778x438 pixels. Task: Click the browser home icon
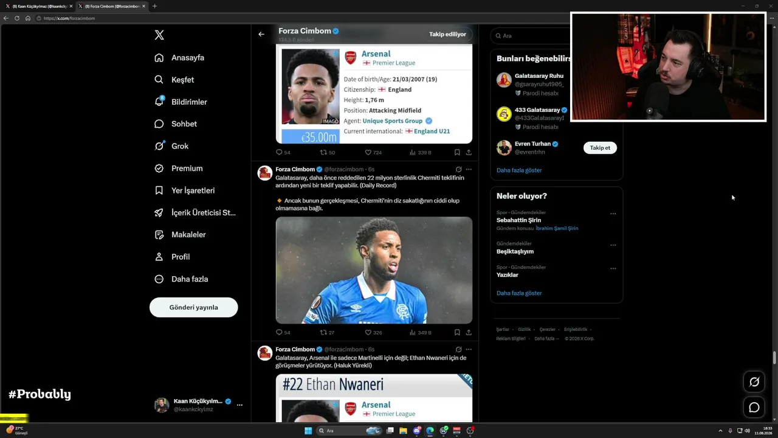(x=27, y=18)
